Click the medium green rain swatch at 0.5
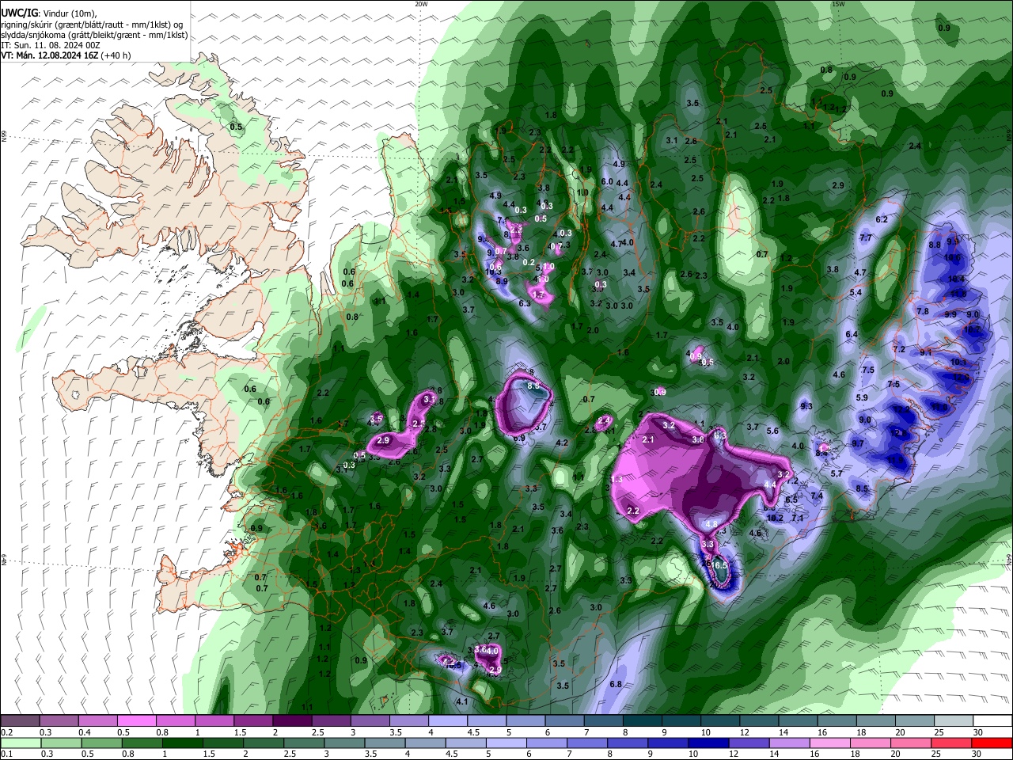The width and height of the screenshot is (1013, 760). coord(101,743)
